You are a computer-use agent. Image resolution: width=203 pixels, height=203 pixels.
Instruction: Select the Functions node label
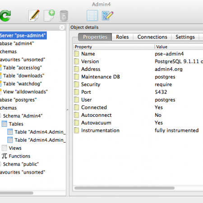(19, 156)
